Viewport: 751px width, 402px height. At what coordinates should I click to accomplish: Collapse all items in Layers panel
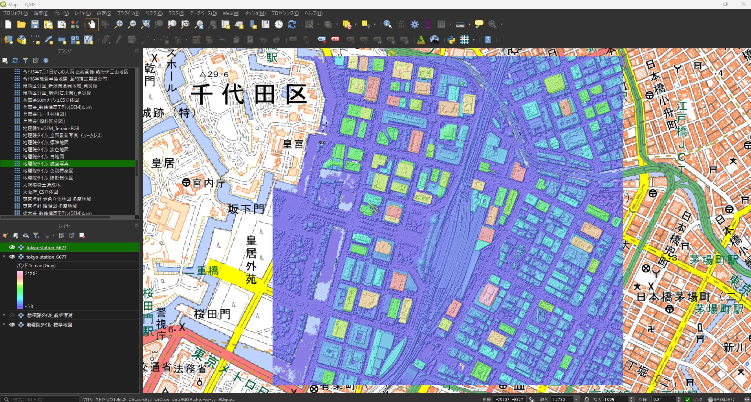(x=72, y=235)
